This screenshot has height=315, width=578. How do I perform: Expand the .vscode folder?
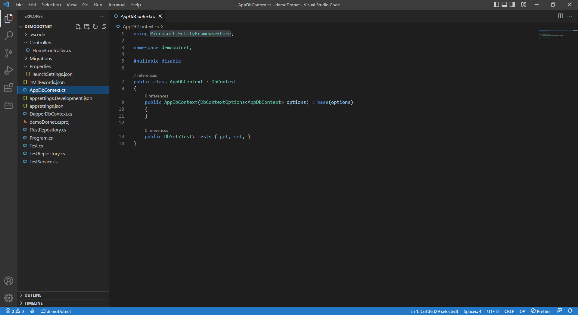[63, 35]
